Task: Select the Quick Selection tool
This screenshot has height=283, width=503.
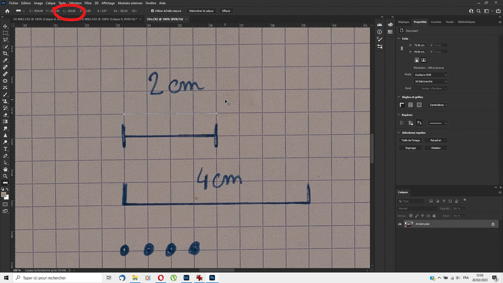Action: (5, 47)
